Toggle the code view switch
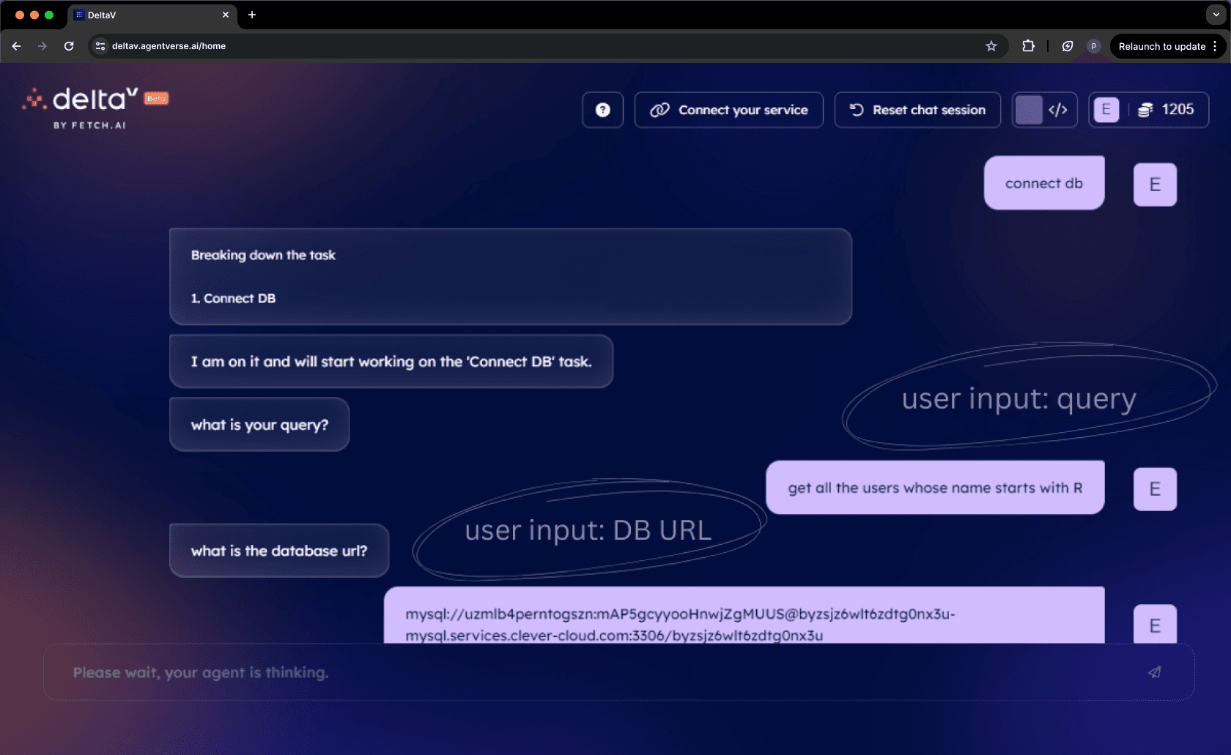Viewport: 1231px width, 755px height. (x=1044, y=110)
